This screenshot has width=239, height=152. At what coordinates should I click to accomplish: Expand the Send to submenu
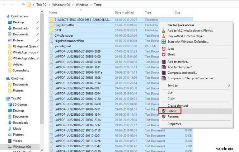pos(229,85)
